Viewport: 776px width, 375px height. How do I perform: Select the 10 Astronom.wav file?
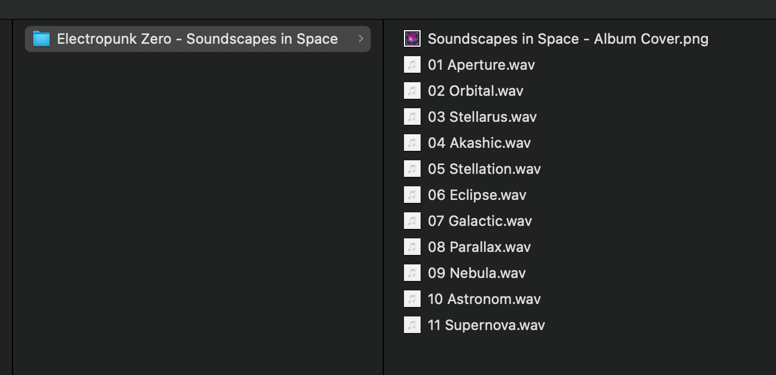484,299
